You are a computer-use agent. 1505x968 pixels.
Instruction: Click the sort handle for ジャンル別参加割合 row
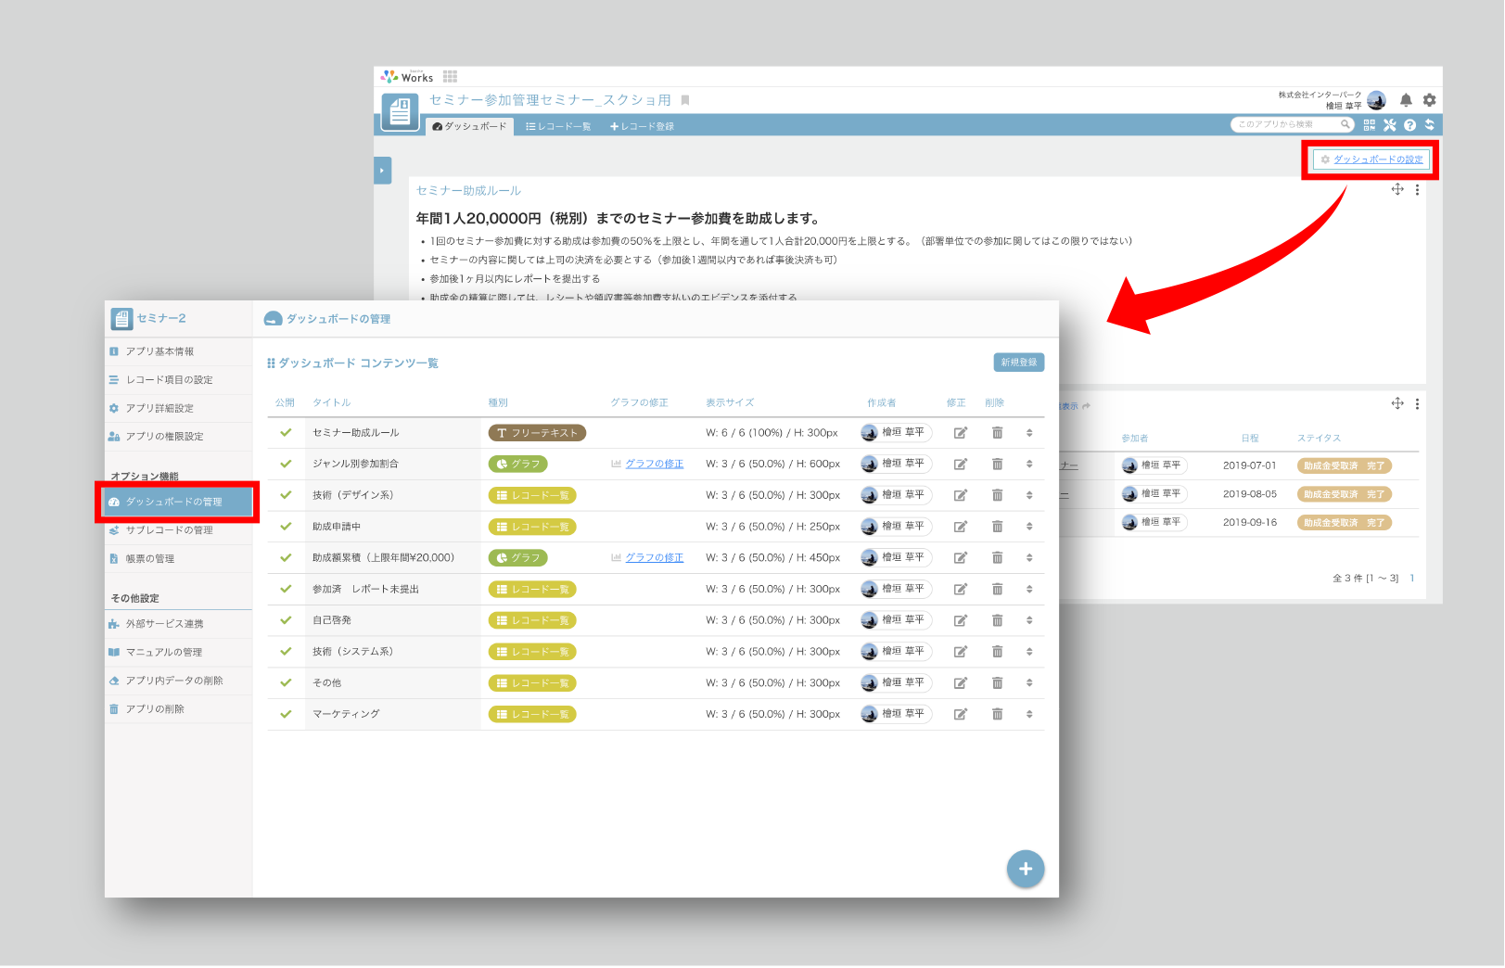click(x=1029, y=465)
